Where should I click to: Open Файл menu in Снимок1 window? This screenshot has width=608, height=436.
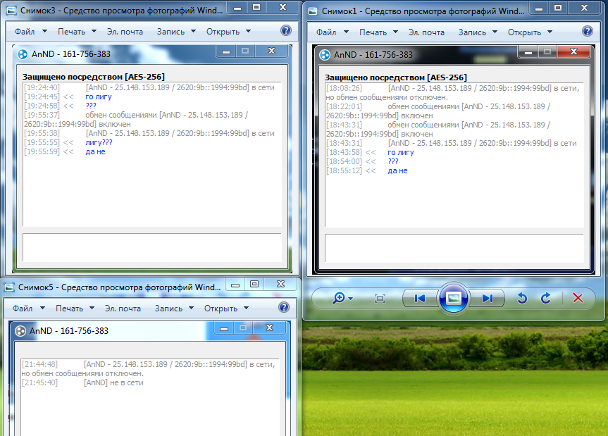(x=333, y=32)
